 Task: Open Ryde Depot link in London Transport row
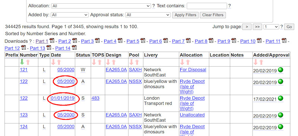[x=192, y=103]
